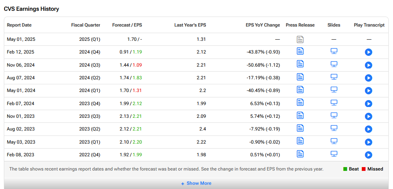The image size is (393, 189).
Task: Open the press release for 2024 (Q1)
Action: tap(300, 90)
